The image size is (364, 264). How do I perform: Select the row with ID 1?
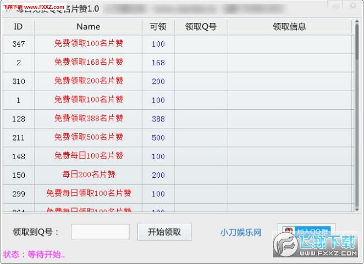(19, 100)
